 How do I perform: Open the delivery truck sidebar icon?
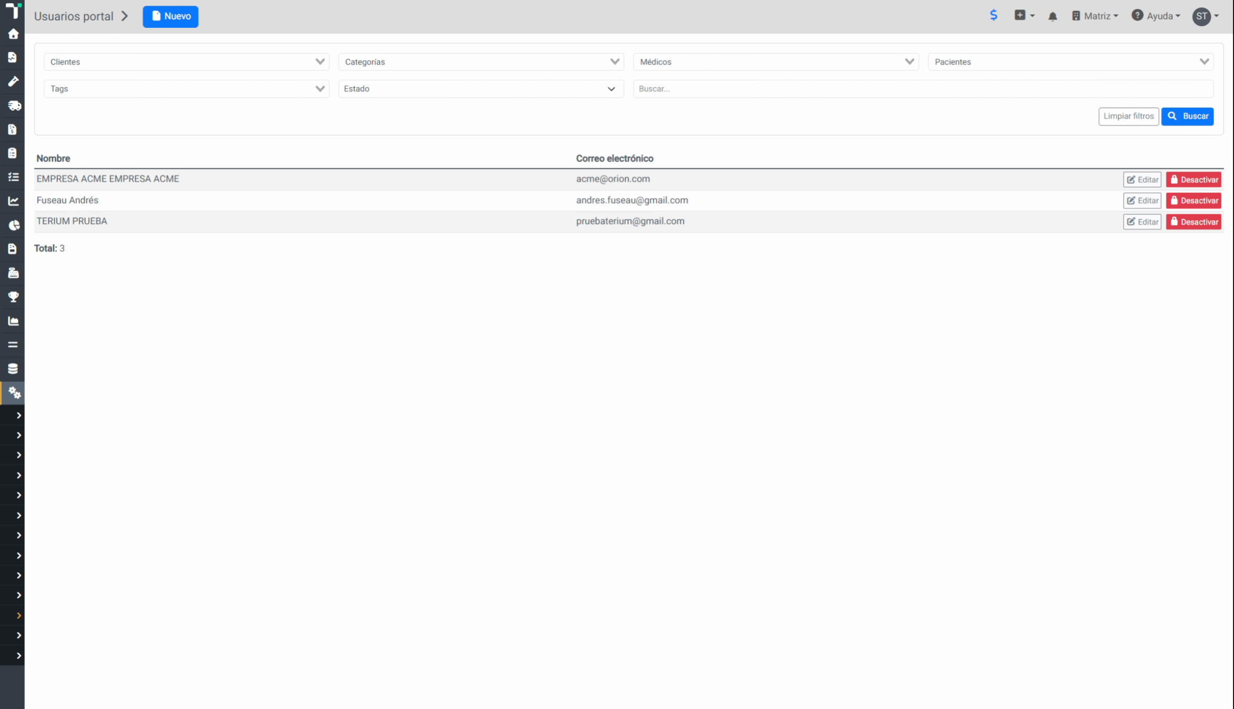click(14, 106)
